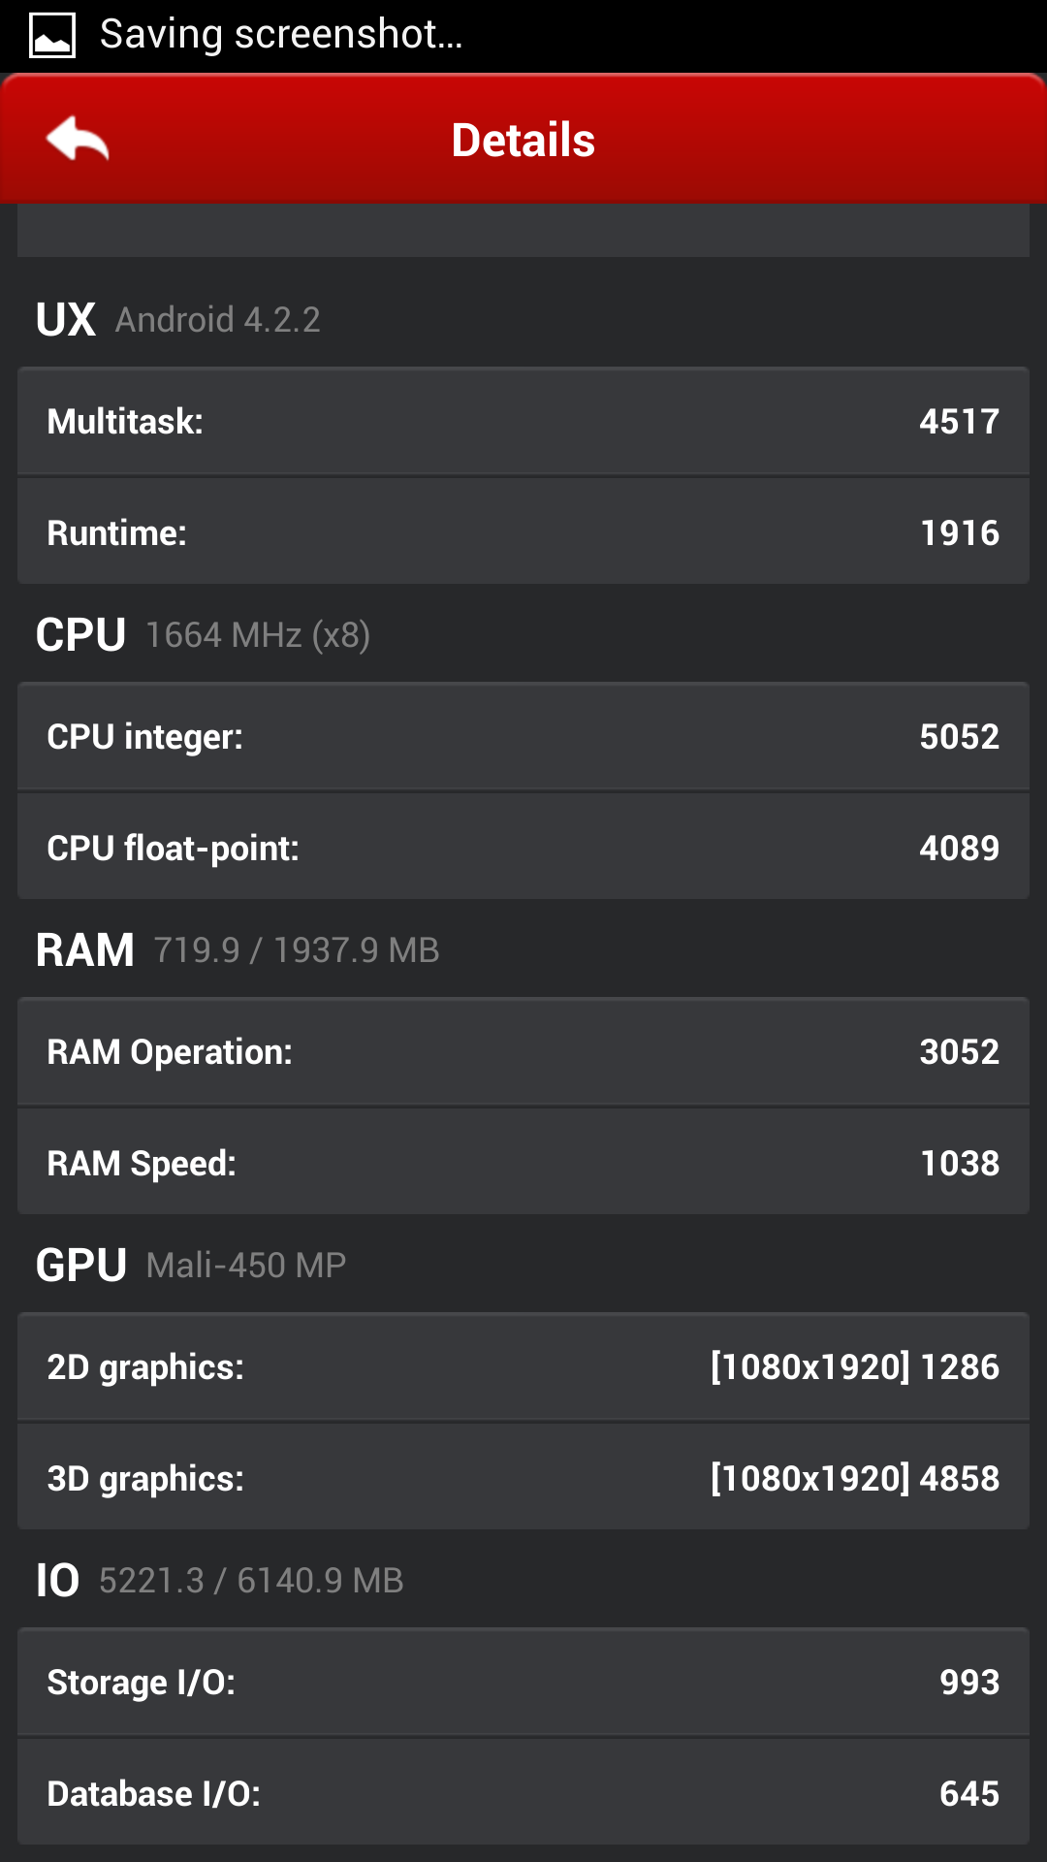Open the 3D graphics result row
This screenshot has height=1862, width=1047.
coord(523,1477)
